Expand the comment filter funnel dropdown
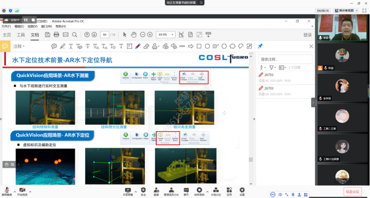 pos(272,67)
